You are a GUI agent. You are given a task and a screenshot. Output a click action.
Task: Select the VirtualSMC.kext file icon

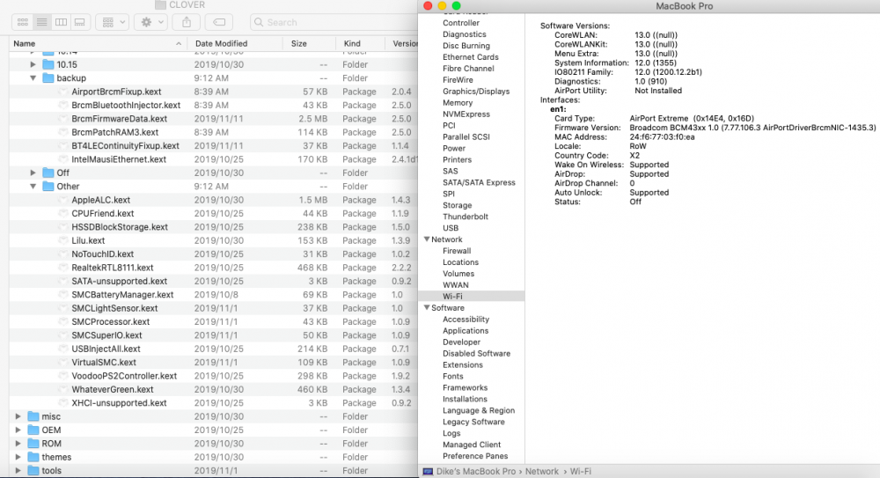pyautogui.click(x=62, y=363)
